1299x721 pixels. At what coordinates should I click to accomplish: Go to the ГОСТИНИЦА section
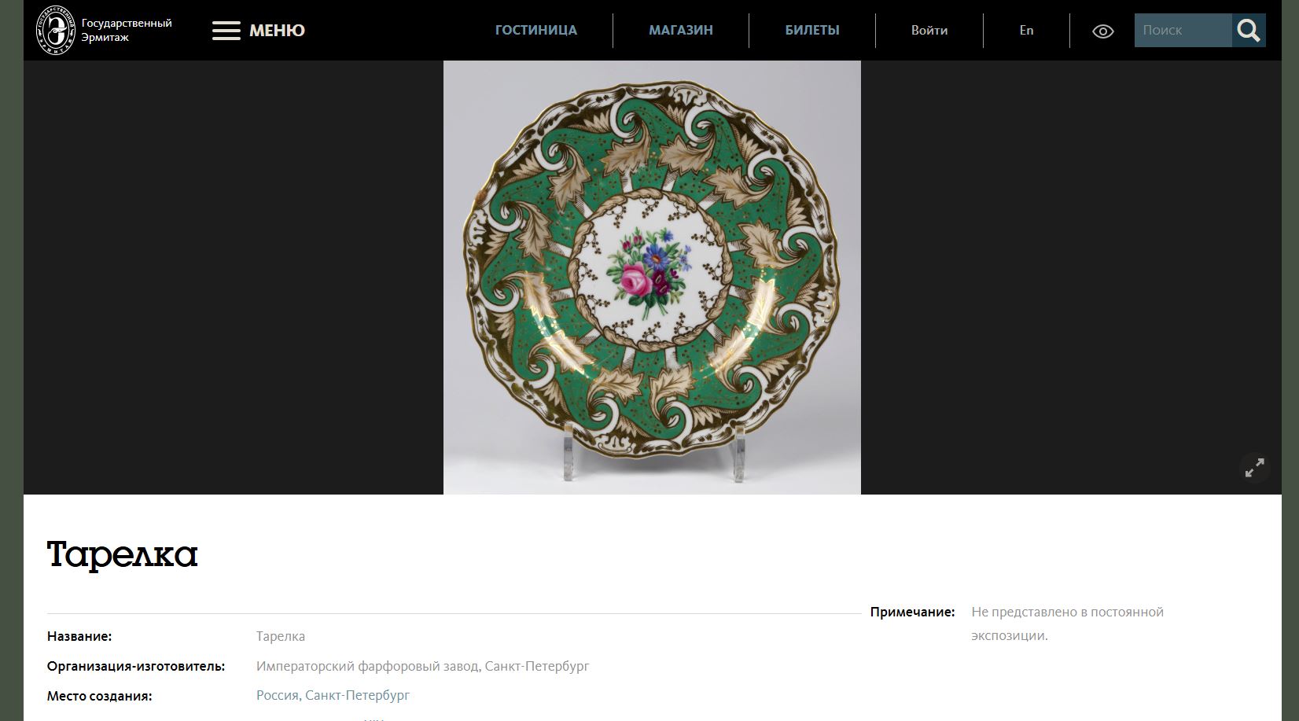(535, 31)
